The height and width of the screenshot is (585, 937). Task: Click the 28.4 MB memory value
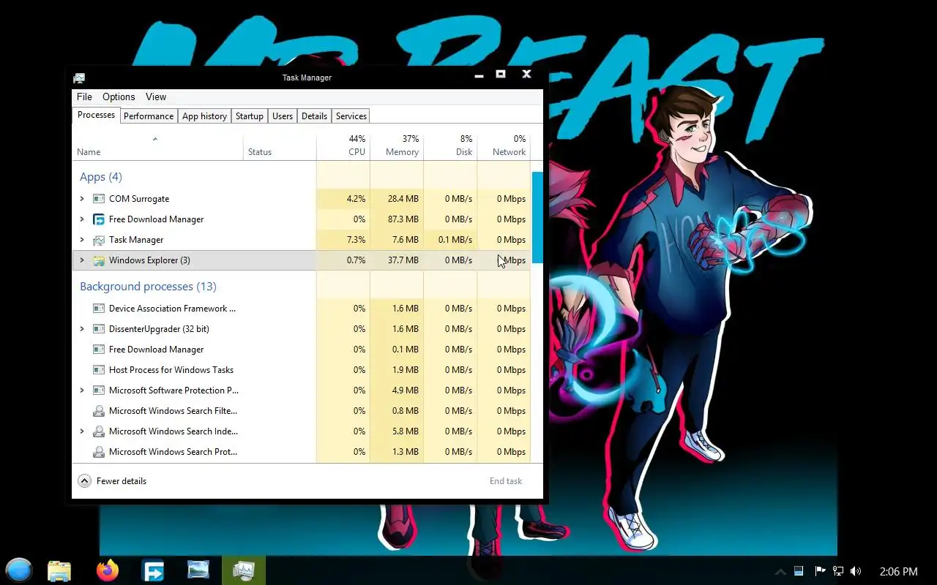[x=403, y=199]
